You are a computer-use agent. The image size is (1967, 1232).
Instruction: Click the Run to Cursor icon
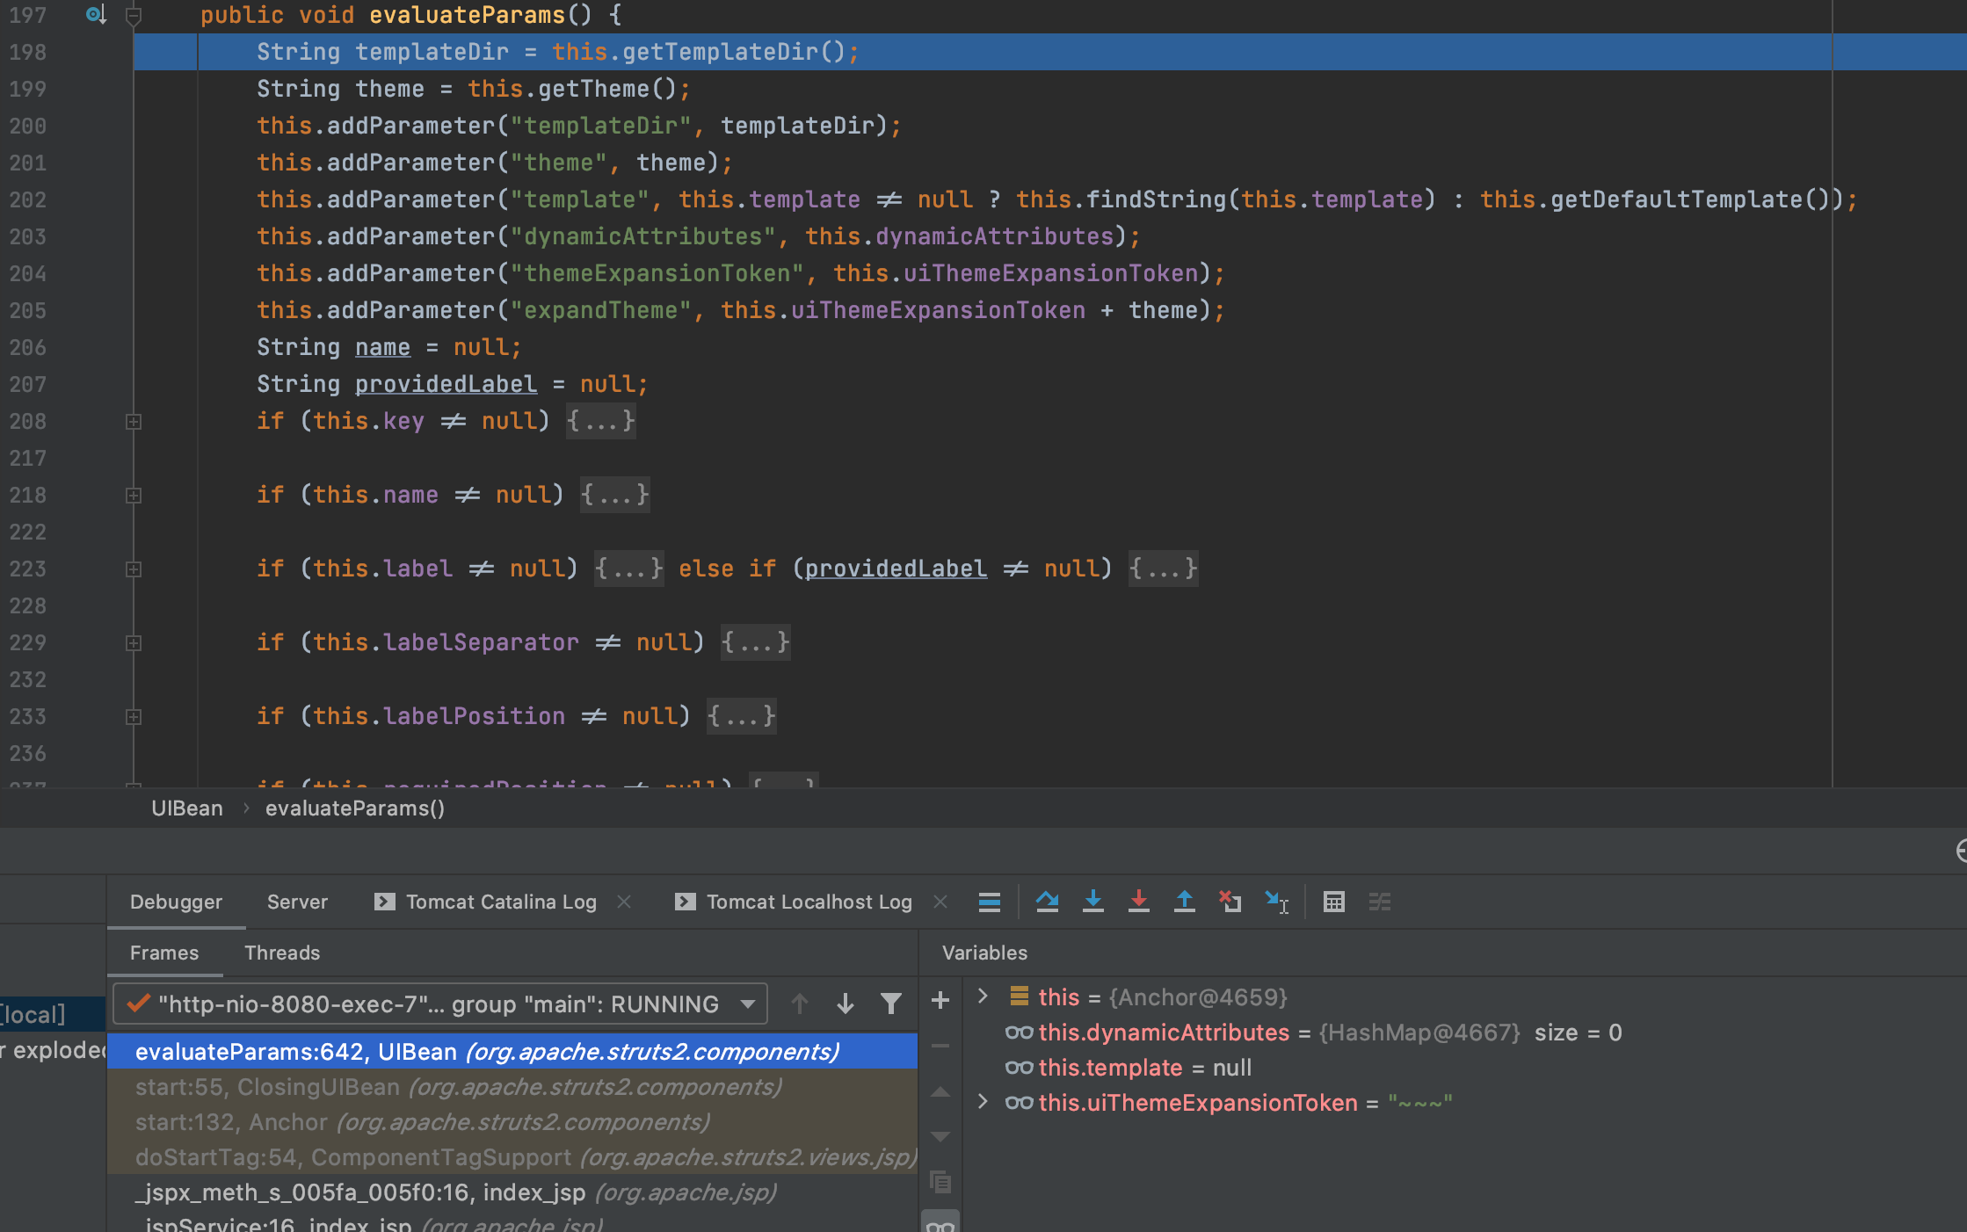[x=1276, y=902]
